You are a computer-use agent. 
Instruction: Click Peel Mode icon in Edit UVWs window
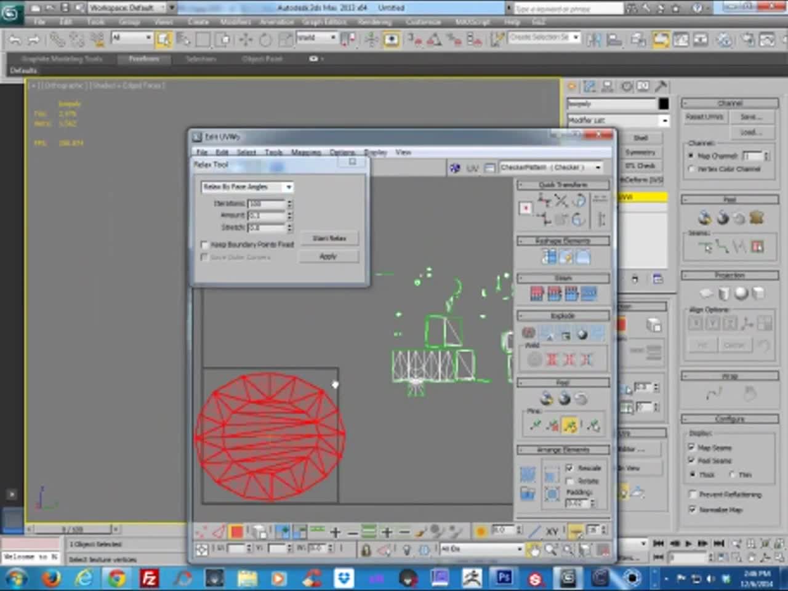pyautogui.click(x=564, y=399)
